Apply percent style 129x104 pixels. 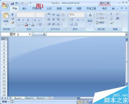pyautogui.click(x=78, y=20)
